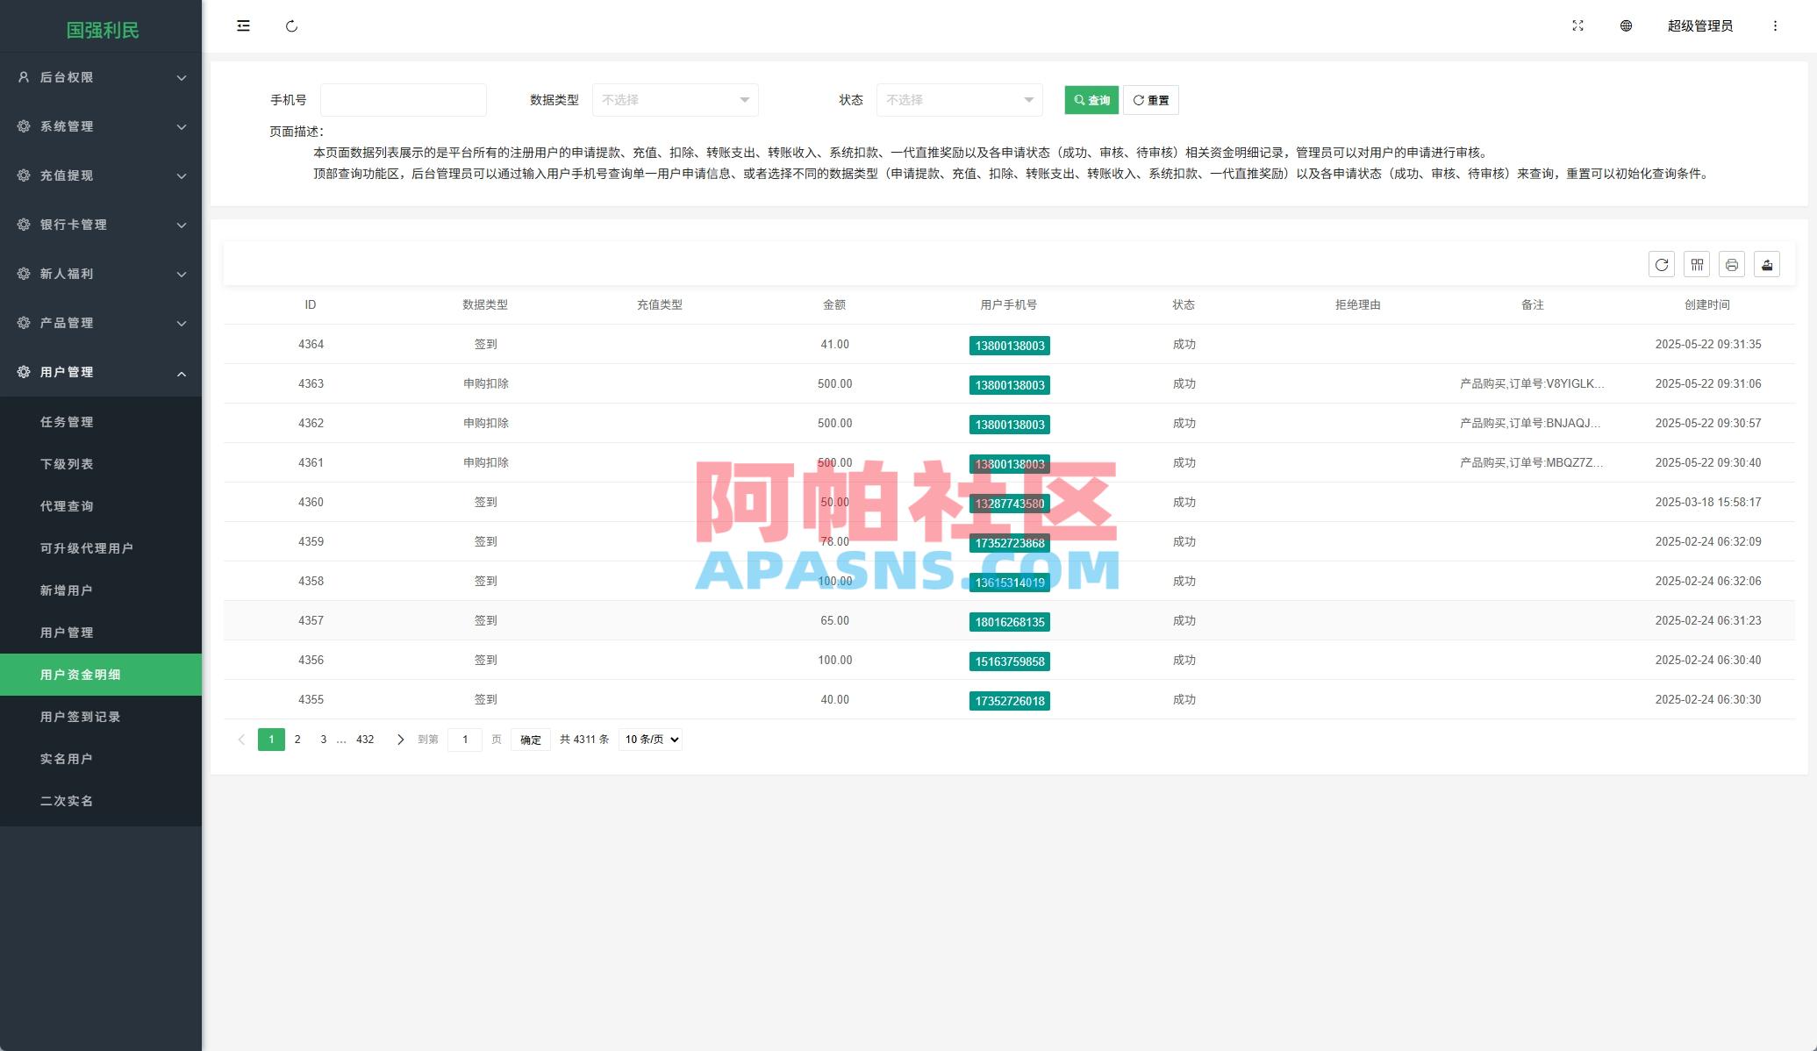Click the 查询 search button
The width and height of the screenshot is (1817, 1051).
pyautogui.click(x=1091, y=99)
